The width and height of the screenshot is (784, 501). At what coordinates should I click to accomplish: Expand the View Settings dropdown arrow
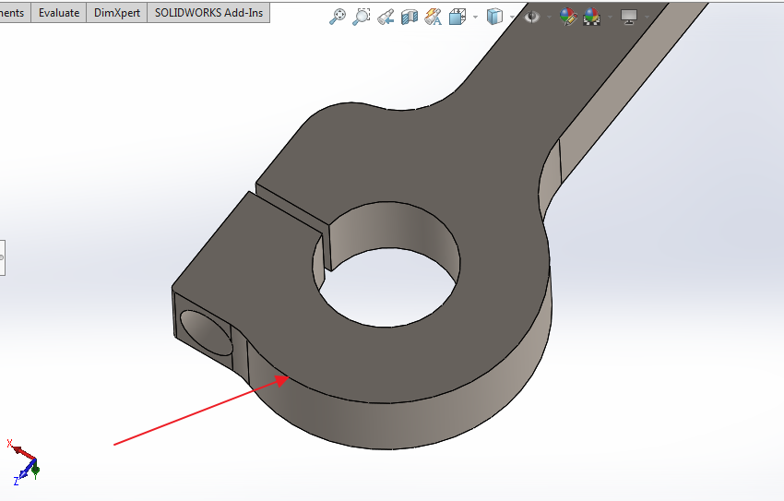647,17
